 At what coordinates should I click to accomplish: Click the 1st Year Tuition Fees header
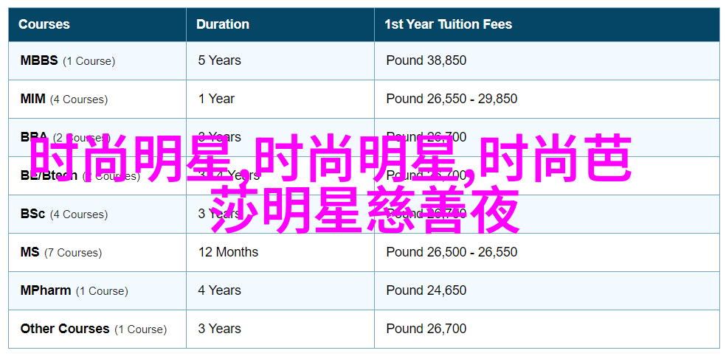(x=448, y=24)
